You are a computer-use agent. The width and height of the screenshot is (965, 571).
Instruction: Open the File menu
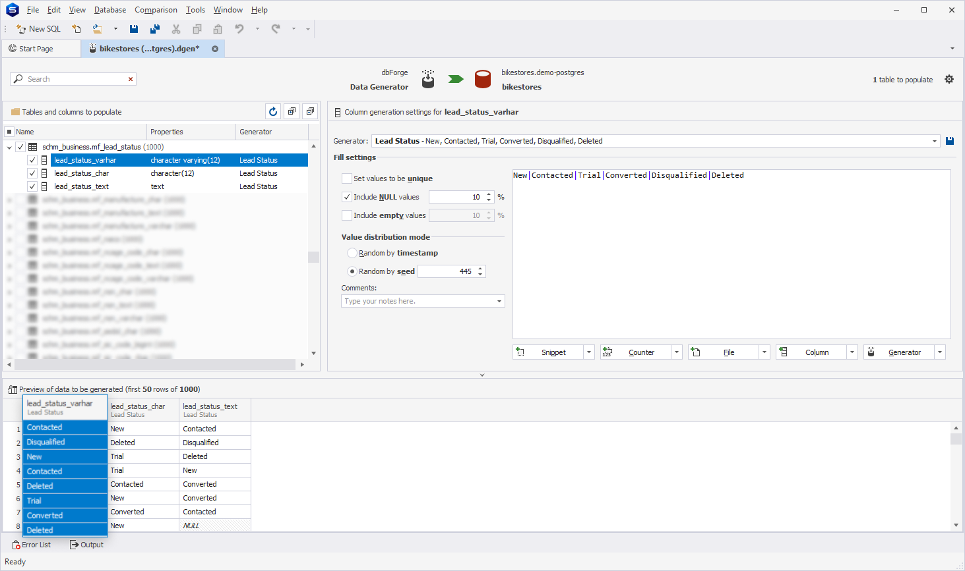tap(33, 10)
